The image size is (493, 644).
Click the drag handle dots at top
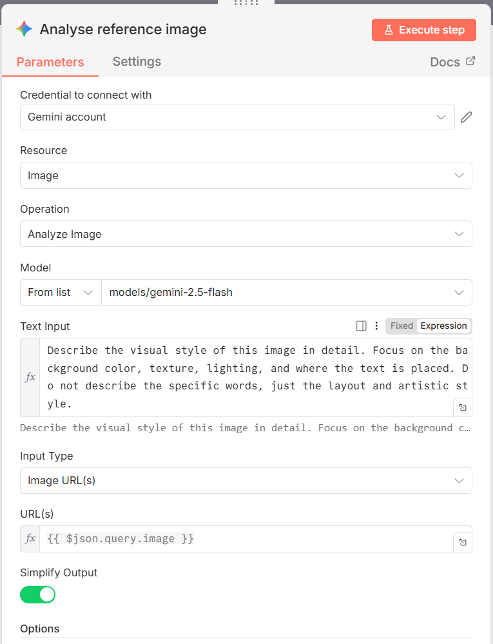[246, 3]
